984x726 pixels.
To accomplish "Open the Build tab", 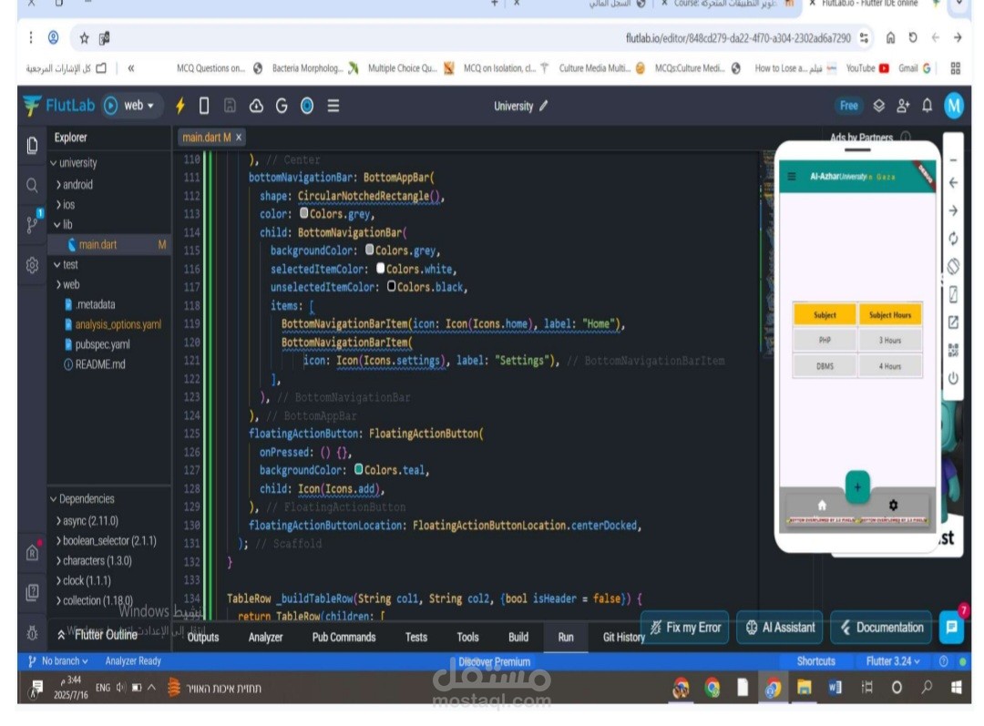I will click(518, 637).
